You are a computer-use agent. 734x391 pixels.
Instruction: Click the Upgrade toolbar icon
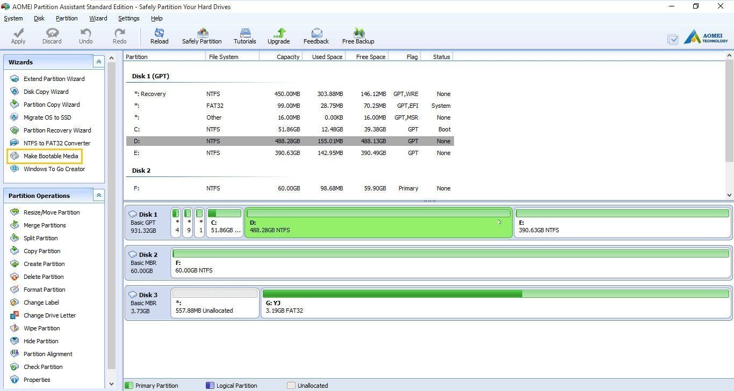278,33
